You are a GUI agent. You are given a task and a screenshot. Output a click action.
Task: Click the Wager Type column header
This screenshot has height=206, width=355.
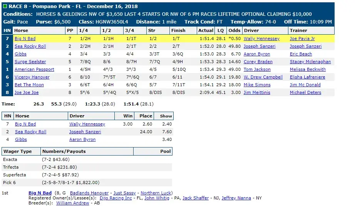click(21, 151)
